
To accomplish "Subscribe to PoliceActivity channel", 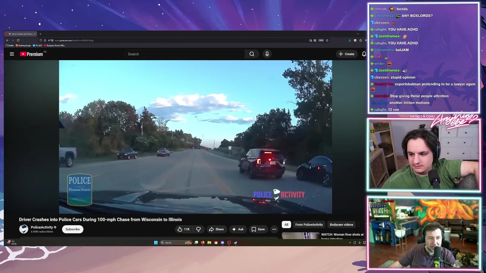I will [x=73, y=229].
